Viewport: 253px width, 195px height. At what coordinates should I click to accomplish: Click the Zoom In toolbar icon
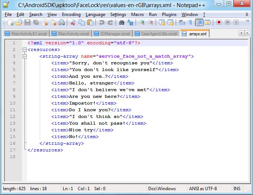pyautogui.click(x=142, y=23)
